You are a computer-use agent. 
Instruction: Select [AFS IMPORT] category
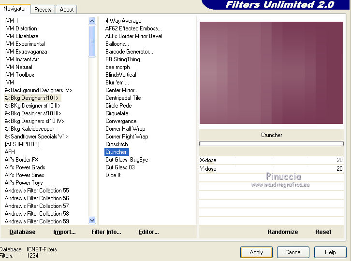coord(22,144)
